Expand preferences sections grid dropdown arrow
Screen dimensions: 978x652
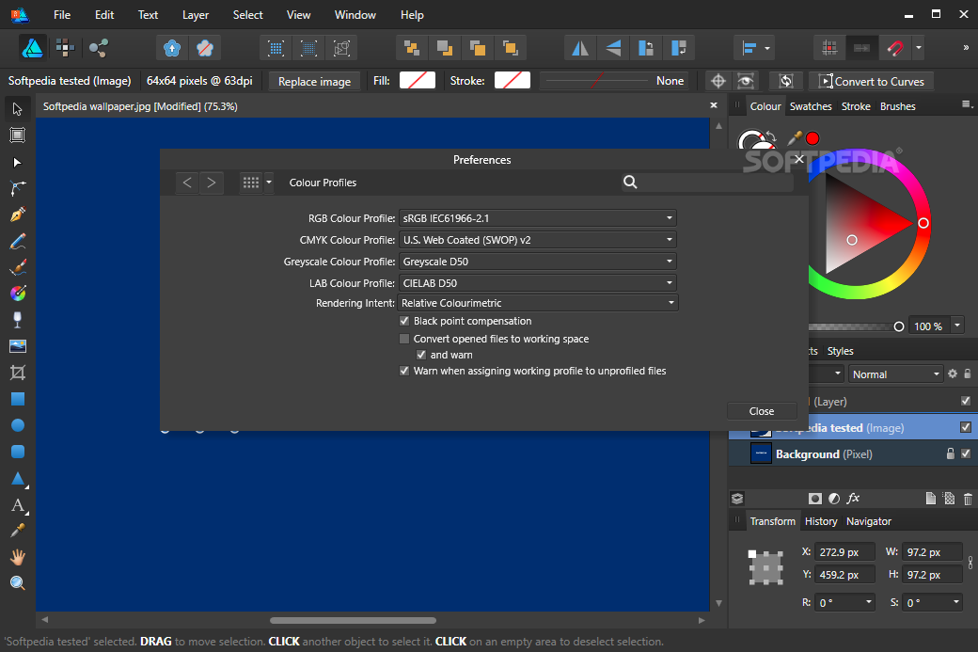(x=269, y=183)
